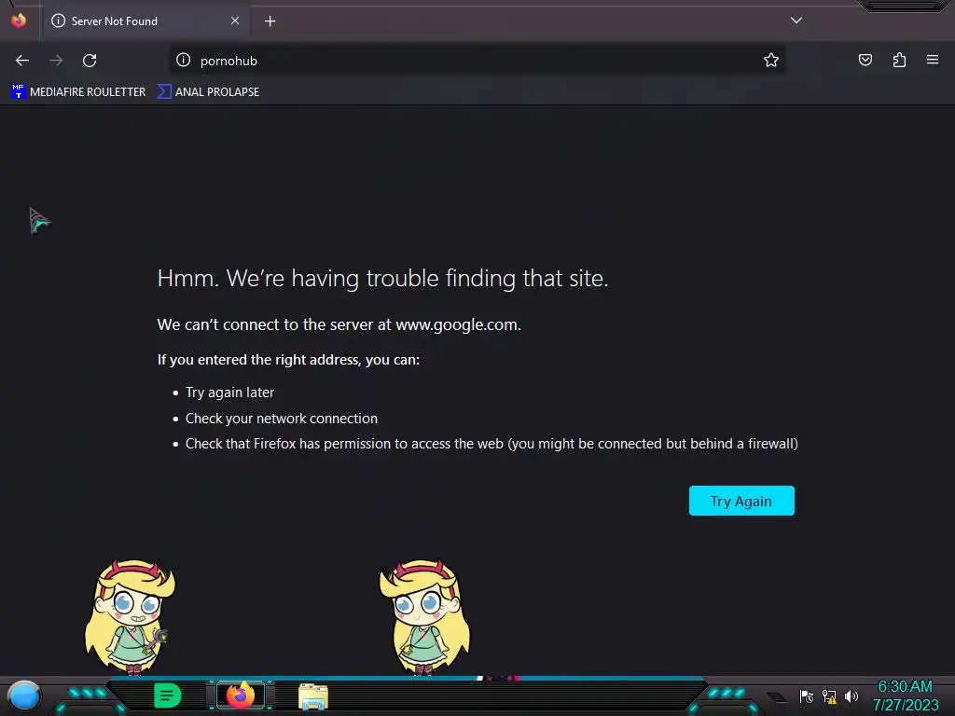Open a new tab with plus button
Screen dimensions: 955x716
pos(270,21)
